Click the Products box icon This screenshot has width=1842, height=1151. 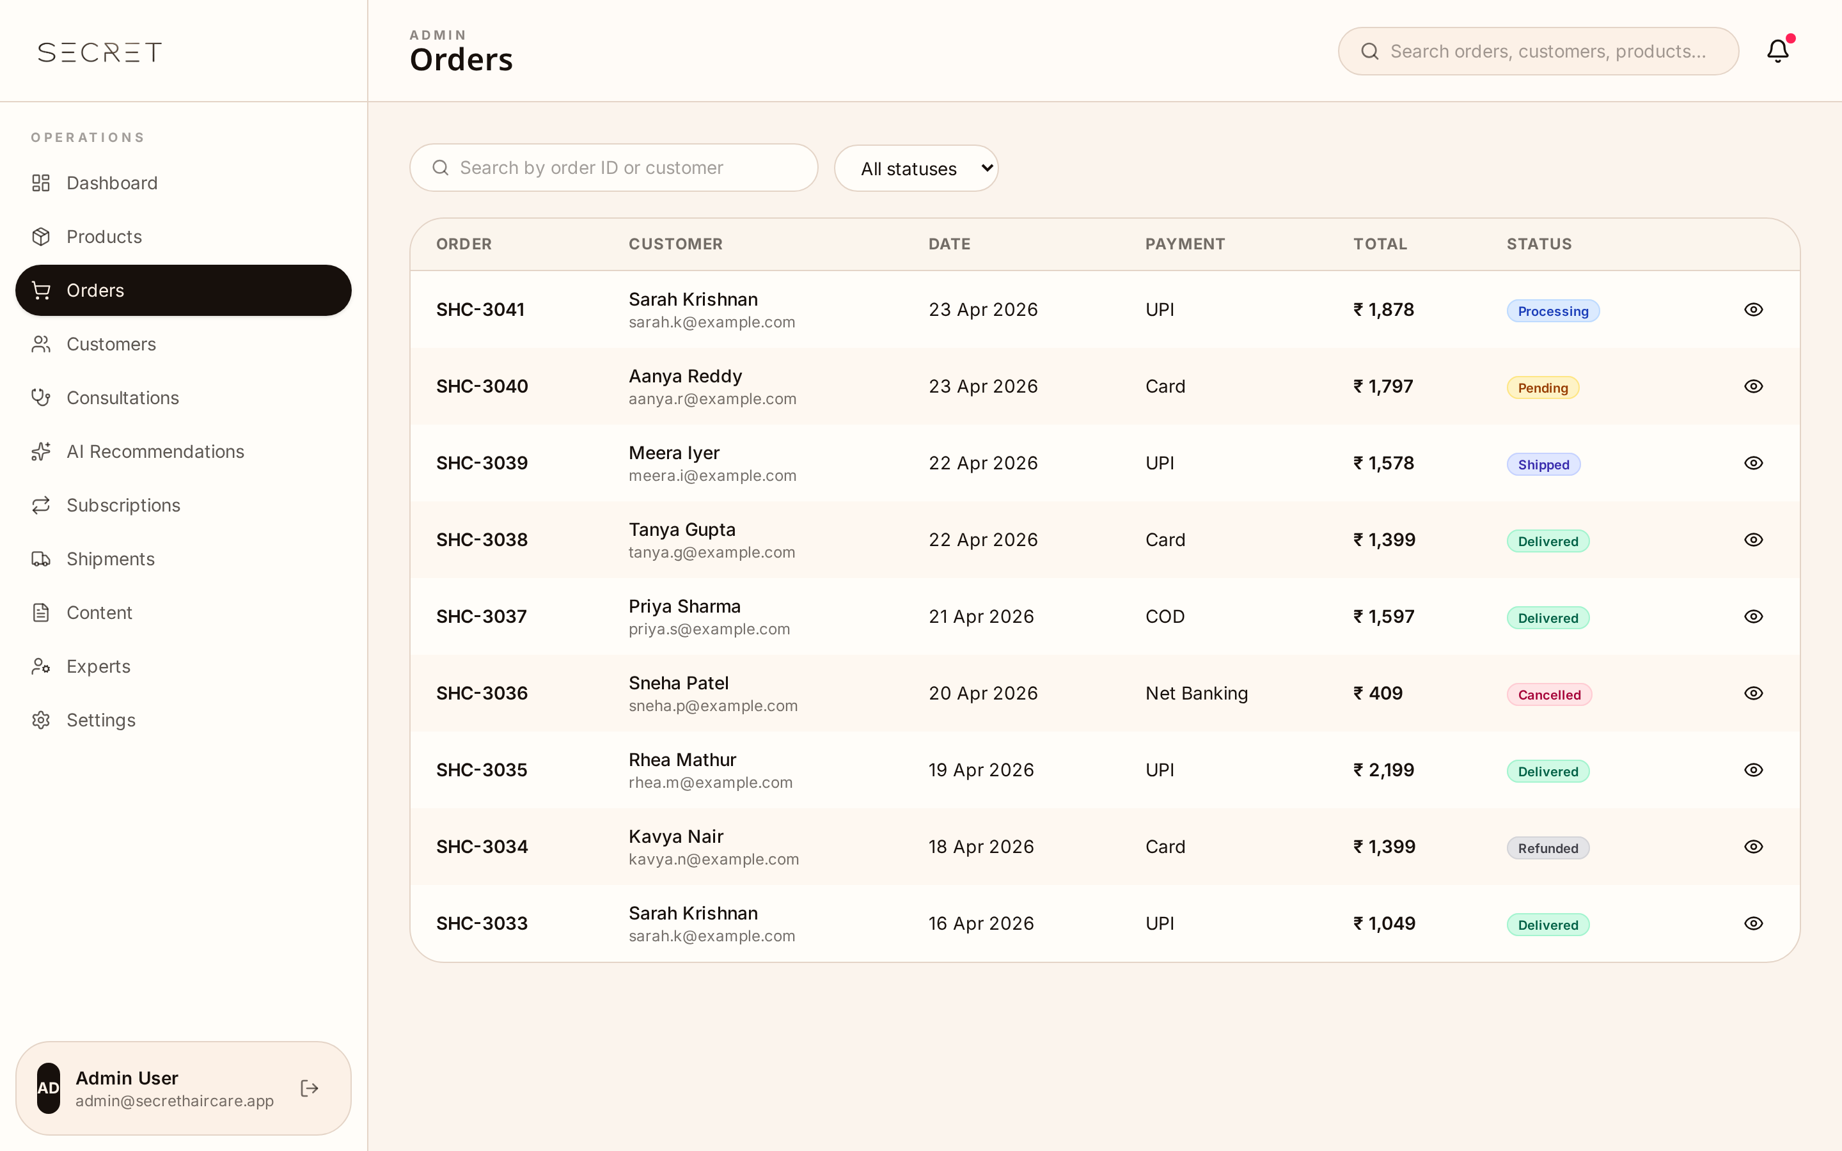41,237
